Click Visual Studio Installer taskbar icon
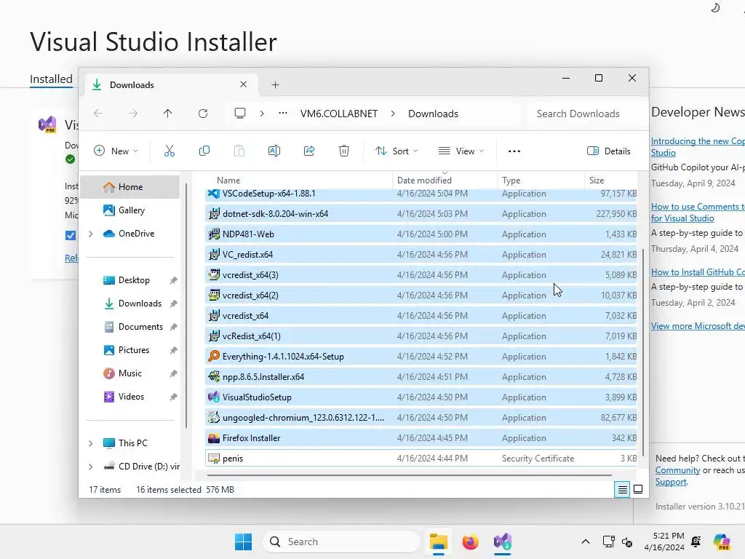 [502, 542]
